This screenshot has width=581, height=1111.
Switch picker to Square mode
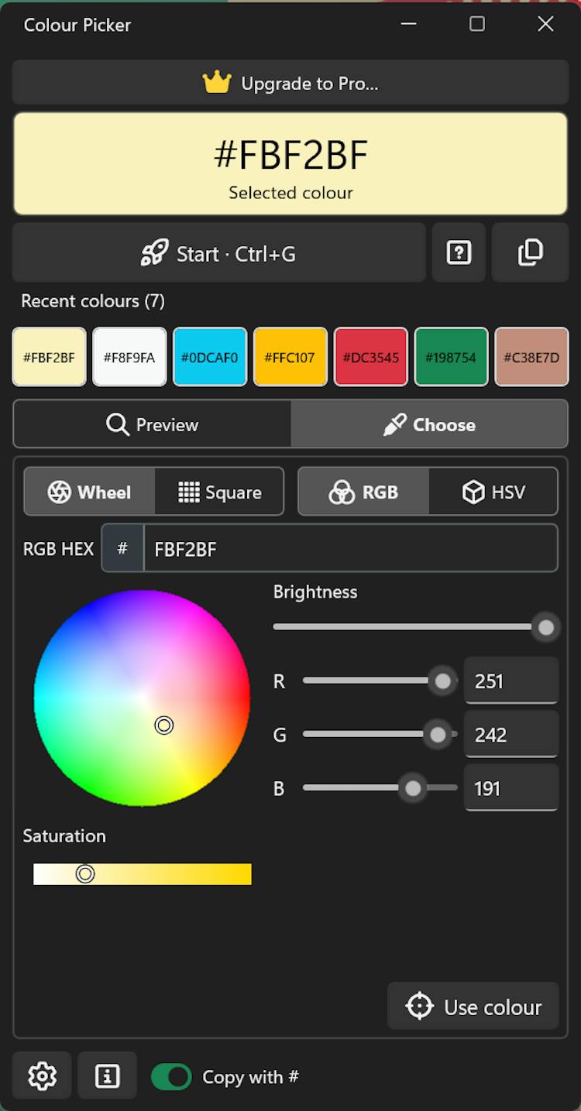(219, 492)
